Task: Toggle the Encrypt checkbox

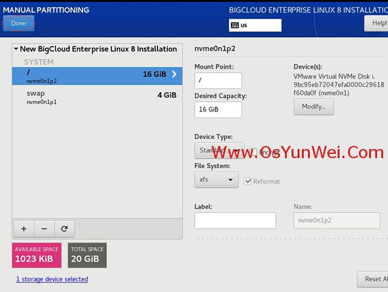Action: pos(253,152)
